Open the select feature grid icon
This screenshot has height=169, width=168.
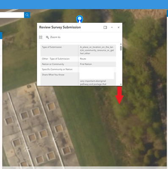pyautogui.click(x=41, y=37)
